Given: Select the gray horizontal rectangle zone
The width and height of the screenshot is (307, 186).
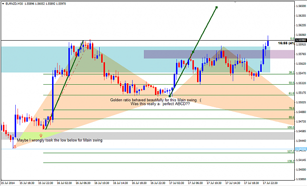Looking at the screenshot, I should [148, 136].
